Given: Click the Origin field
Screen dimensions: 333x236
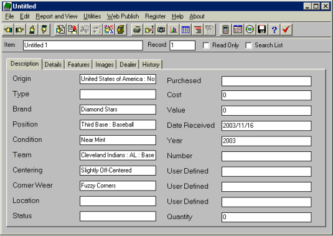Looking at the screenshot, I should pyautogui.click(x=118, y=79).
